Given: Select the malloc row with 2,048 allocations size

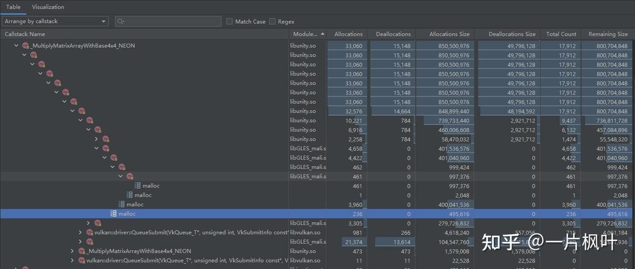Looking at the screenshot, I should [x=317, y=195].
